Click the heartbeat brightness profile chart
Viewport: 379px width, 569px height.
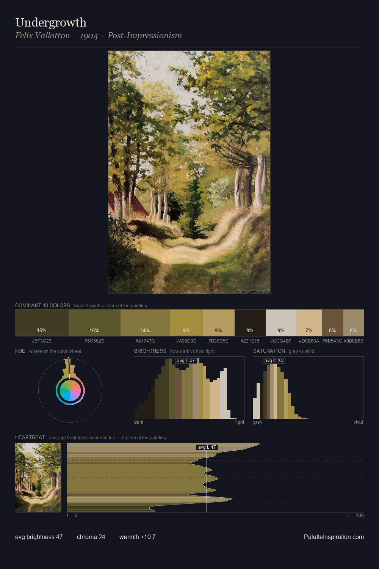tap(215, 478)
